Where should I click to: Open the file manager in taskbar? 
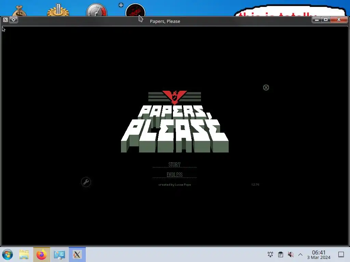[x=24, y=254]
